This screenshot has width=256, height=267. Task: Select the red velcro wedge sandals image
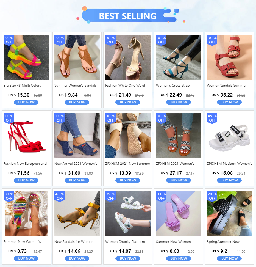click(229, 57)
